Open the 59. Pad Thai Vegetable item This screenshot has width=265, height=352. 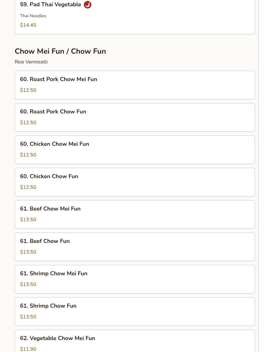pos(135,17)
